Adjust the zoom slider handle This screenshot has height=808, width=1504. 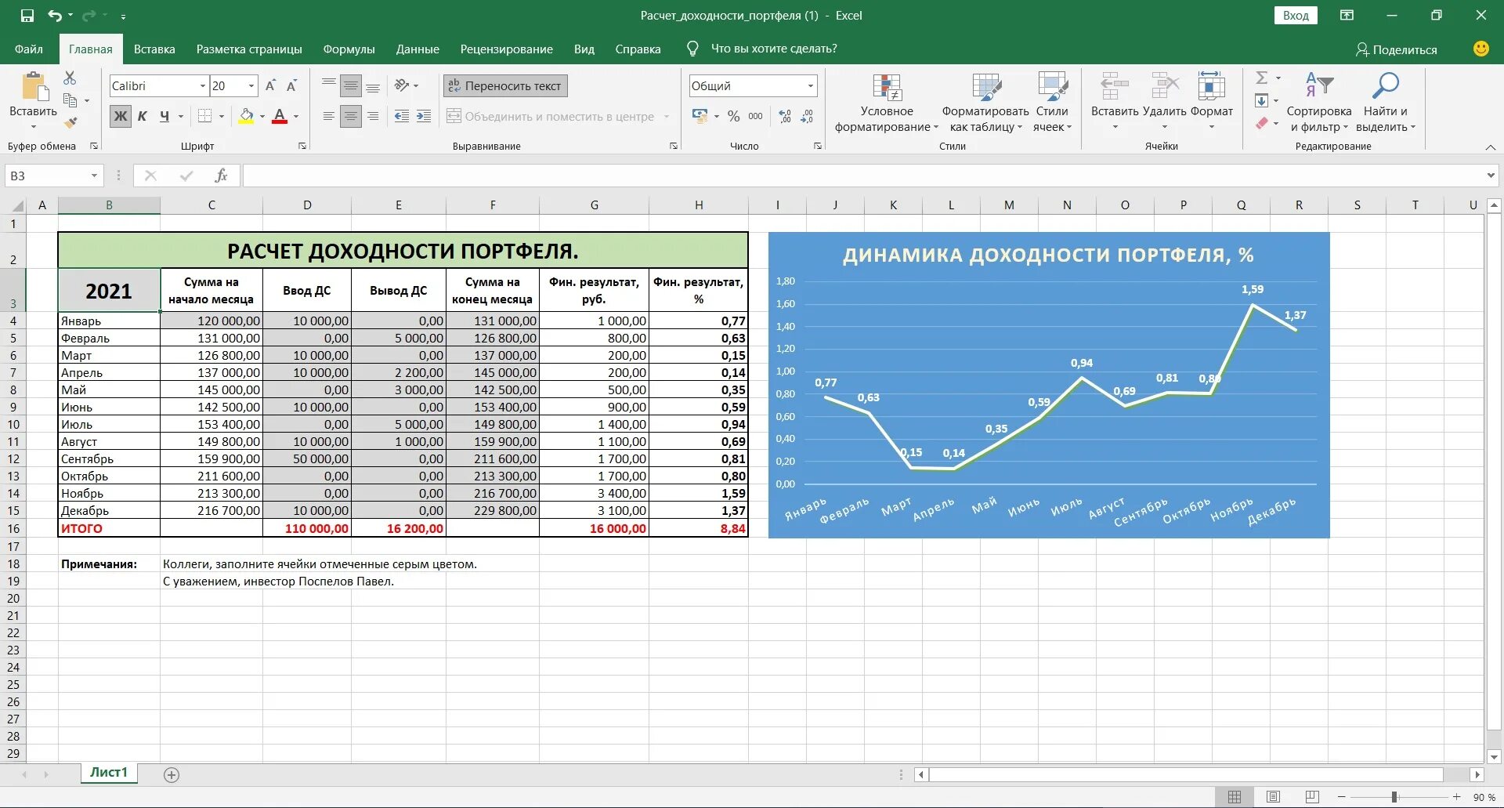pos(1394,797)
